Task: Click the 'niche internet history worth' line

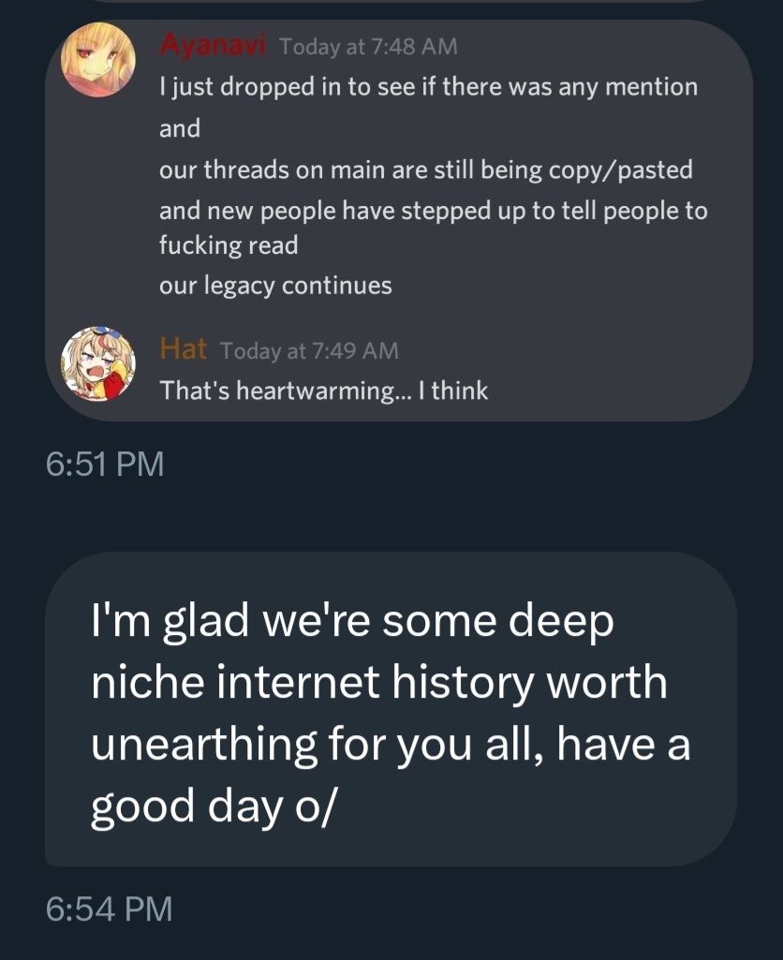Action: [x=379, y=682]
